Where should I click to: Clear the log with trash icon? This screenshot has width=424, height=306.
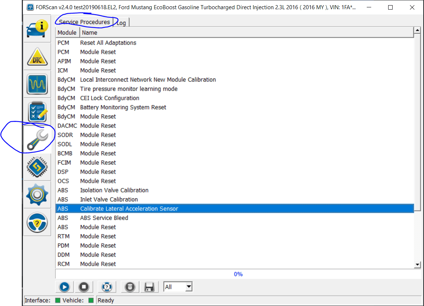coord(130,287)
